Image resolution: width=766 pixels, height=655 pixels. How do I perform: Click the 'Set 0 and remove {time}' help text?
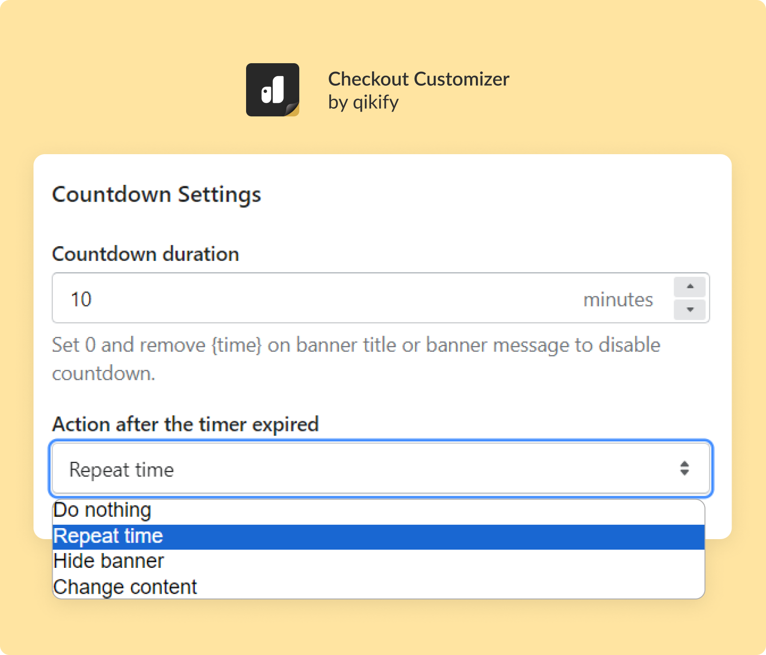(x=356, y=359)
